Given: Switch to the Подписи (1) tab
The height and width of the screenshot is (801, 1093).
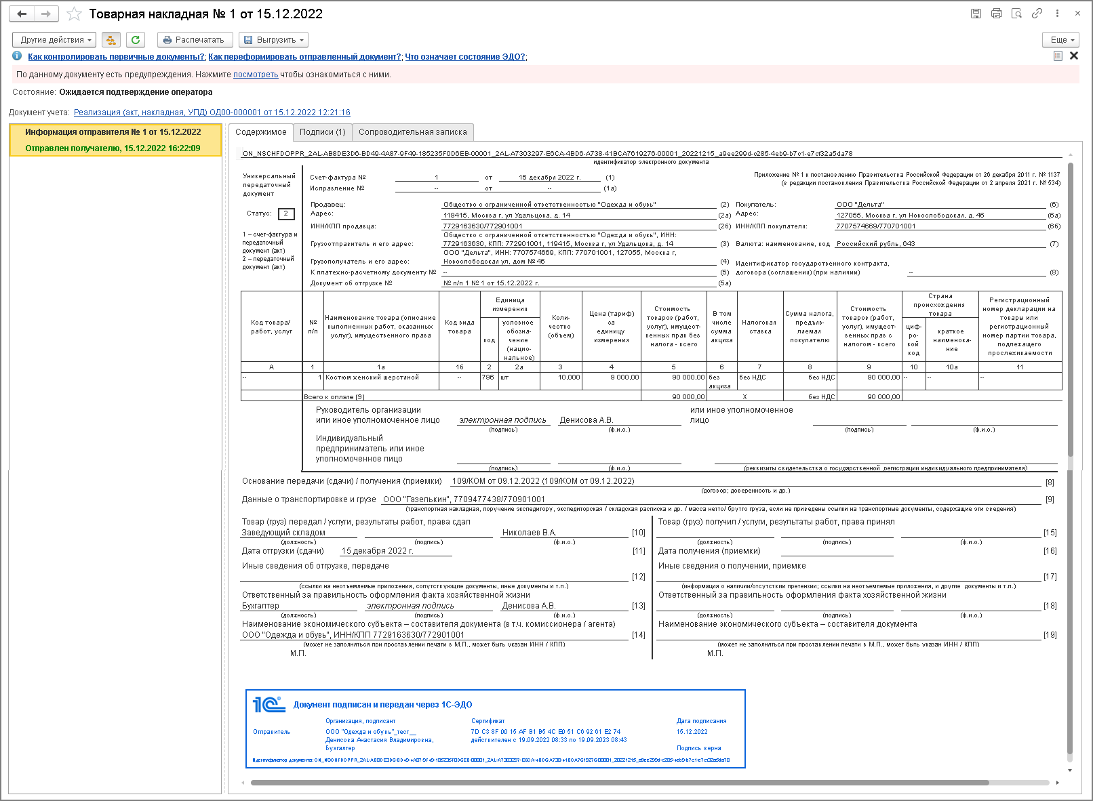Looking at the screenshot, I should 323,132.
